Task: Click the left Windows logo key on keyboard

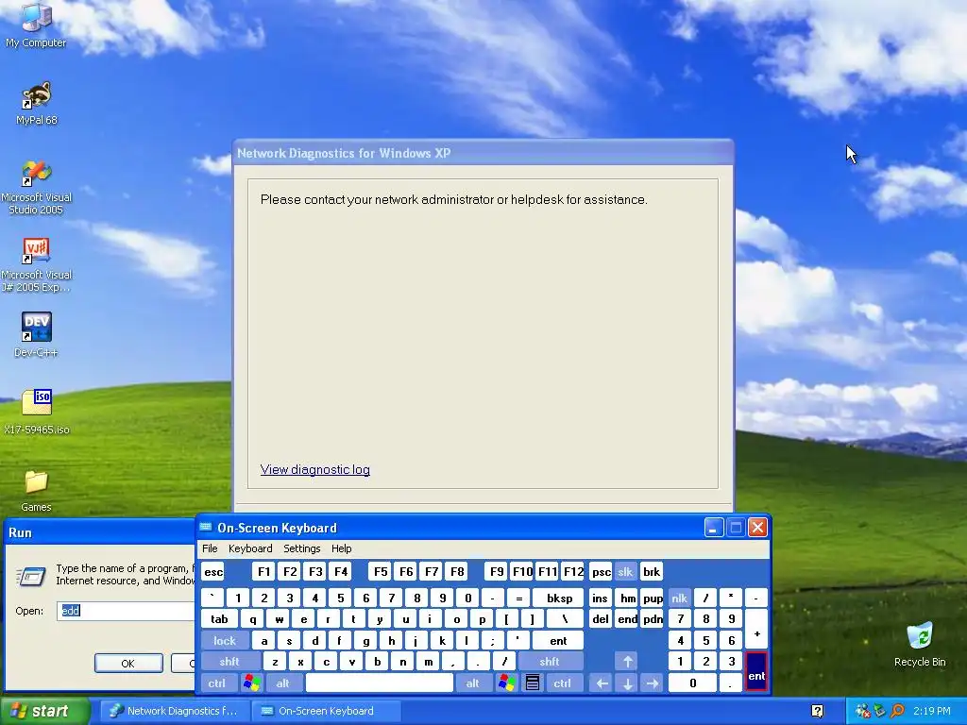Action: (x=251, y=683)
